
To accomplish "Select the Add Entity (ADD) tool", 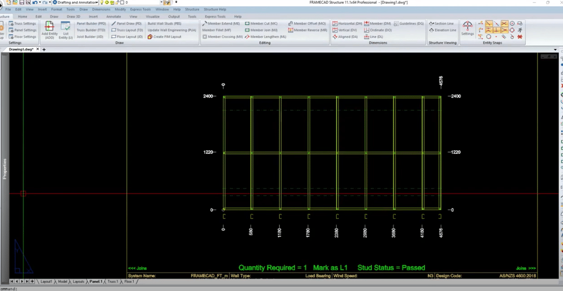I will [49, 28].
